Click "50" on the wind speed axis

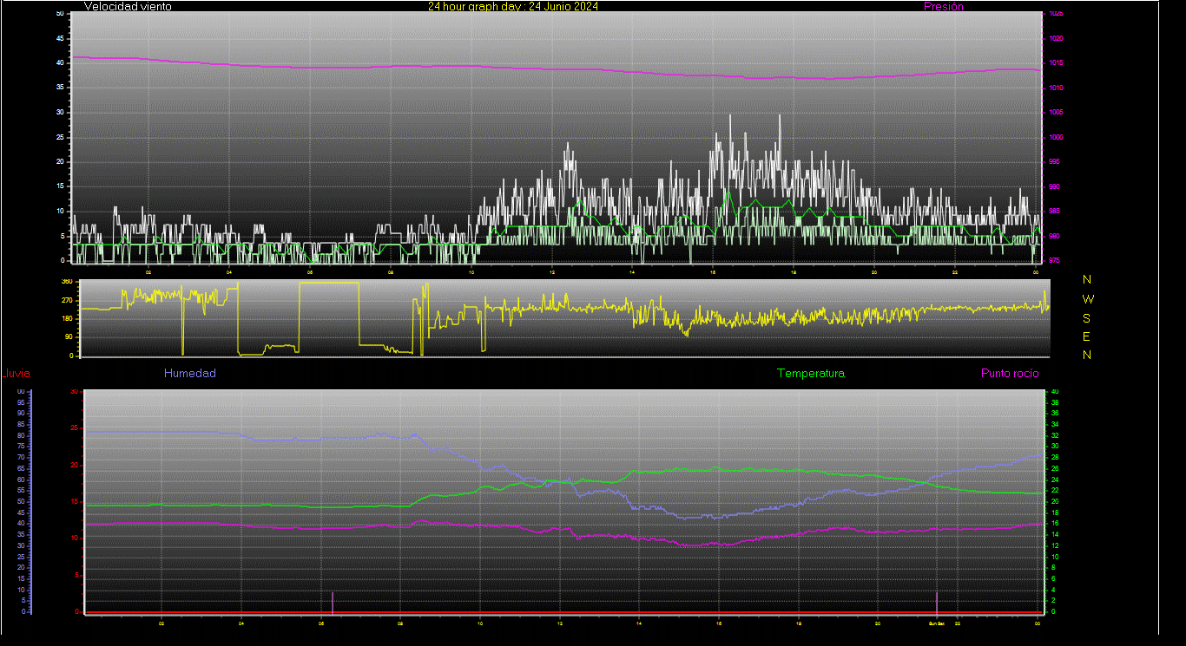[x=60, y=14]
